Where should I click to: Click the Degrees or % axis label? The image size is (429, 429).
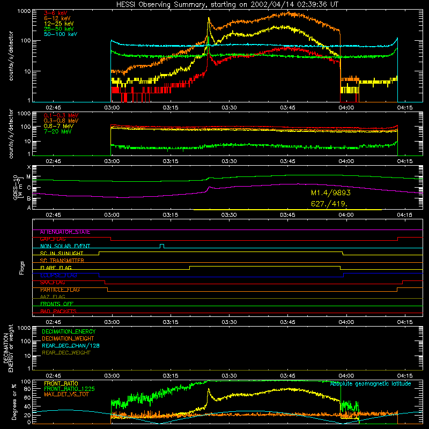coord(14,402)
